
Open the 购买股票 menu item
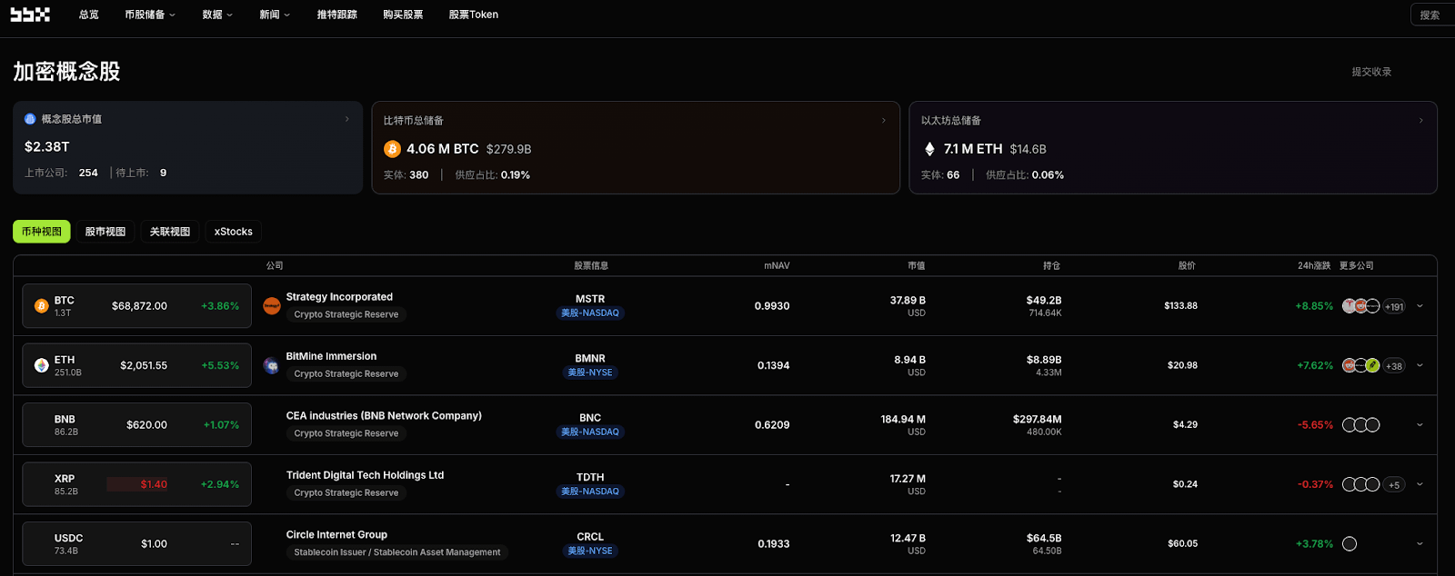pyautogui.click(x=403, y=15)
